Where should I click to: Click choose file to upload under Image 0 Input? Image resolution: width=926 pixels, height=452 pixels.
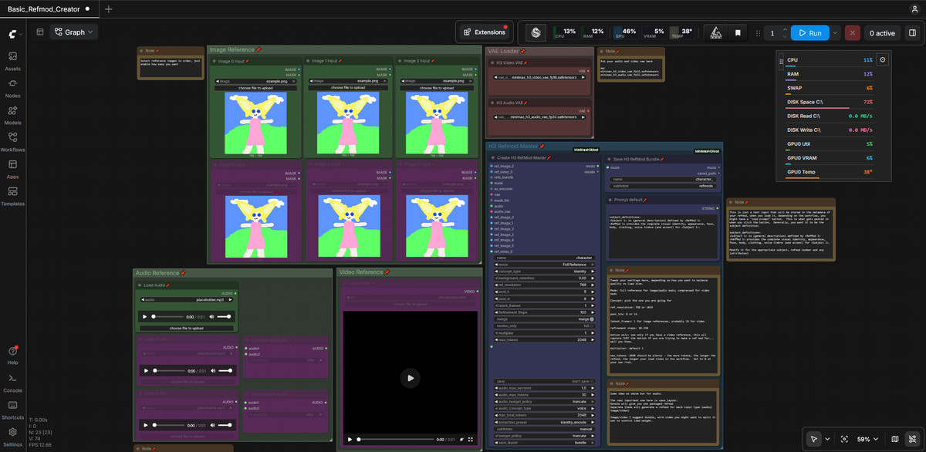pos(254,88)
